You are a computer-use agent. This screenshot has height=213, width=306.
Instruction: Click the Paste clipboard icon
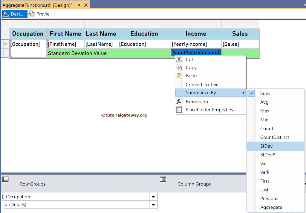[x=179, y=76]
